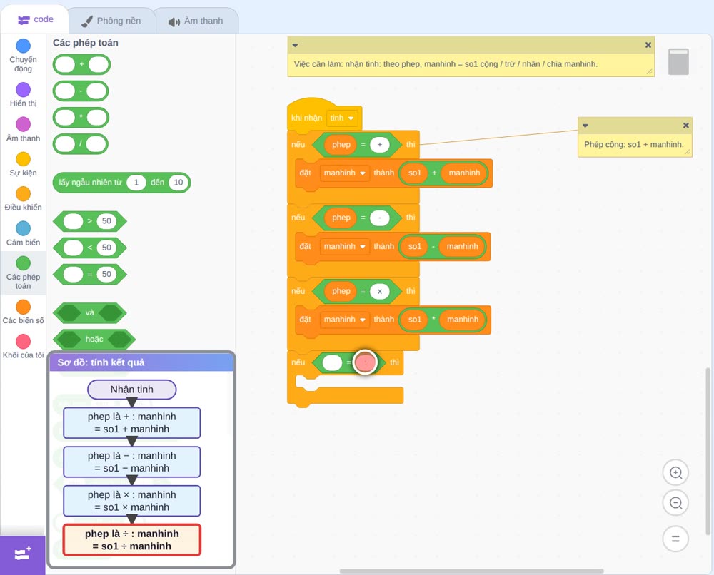The width and height of the screenshot is (714, 575).
Task: Select the Các phép toán category
Action: tap(23, 273)
